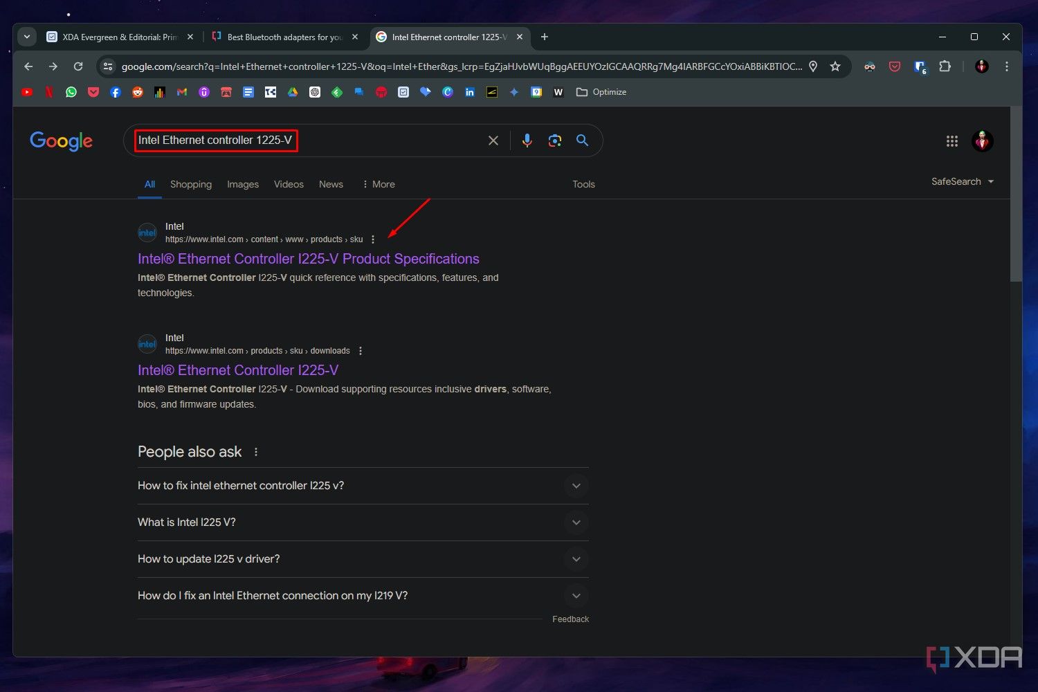Open the Wikipedia W bookmark

(558, 92)
